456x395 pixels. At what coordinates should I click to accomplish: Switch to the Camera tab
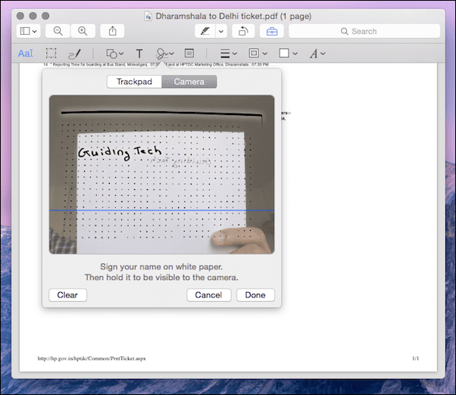pyautogui.click(x=189, y=82)
